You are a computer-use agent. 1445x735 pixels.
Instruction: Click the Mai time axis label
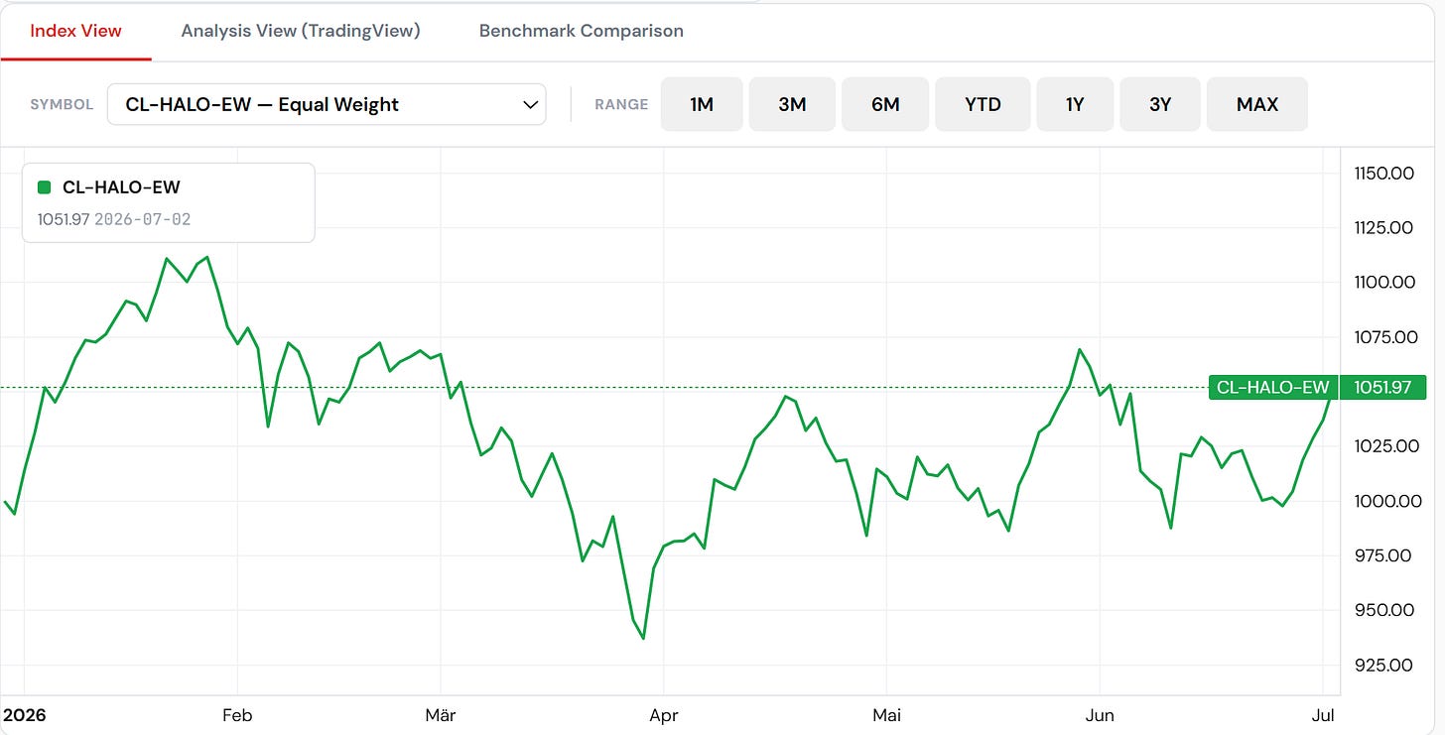click(x=886, y=715)
